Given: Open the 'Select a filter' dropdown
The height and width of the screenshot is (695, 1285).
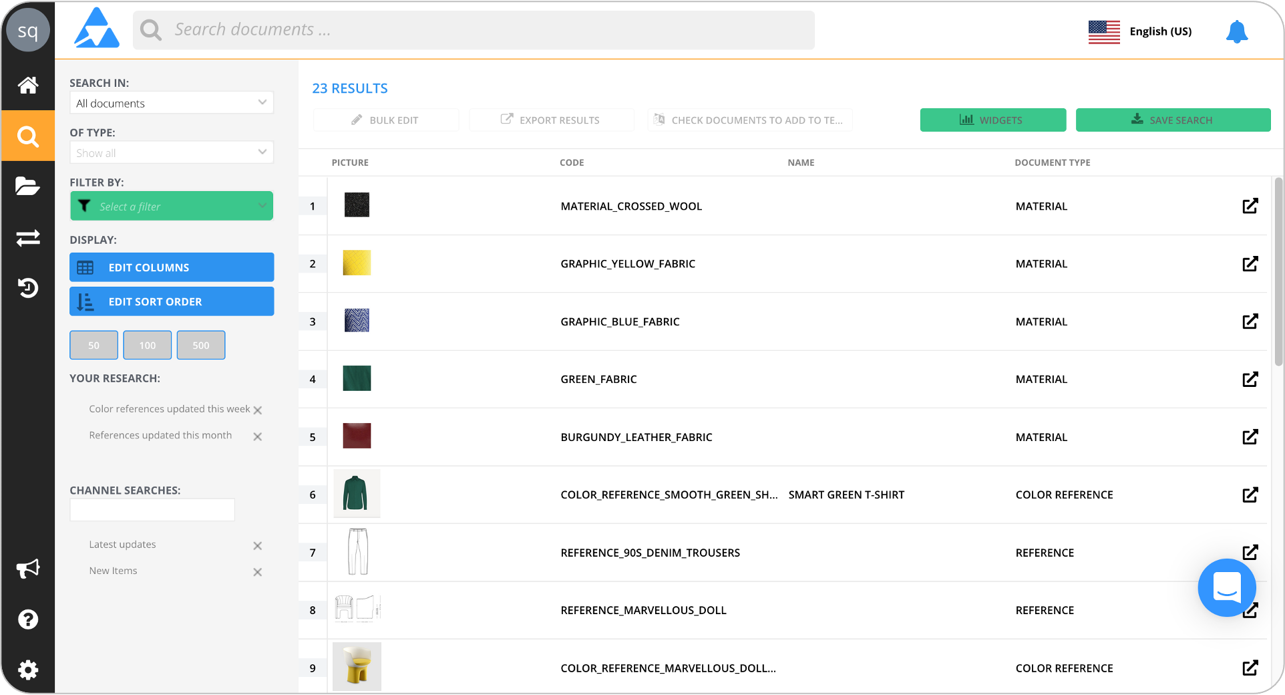Looking at the screenshot, I should [x=172, y=206].
